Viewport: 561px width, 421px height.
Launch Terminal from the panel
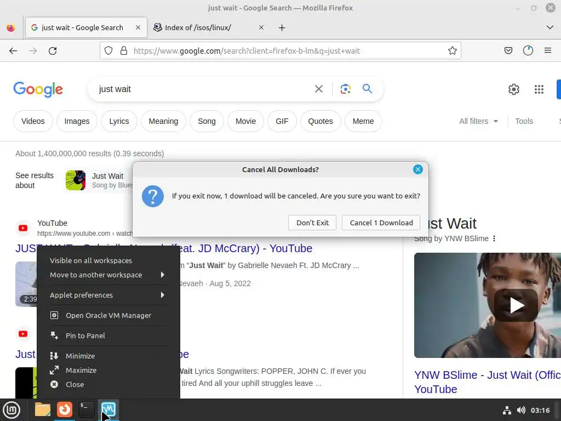point(86,409)
